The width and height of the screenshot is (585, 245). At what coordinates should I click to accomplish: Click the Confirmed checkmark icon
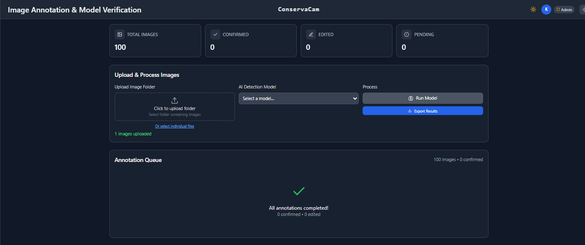pos(215,34)
